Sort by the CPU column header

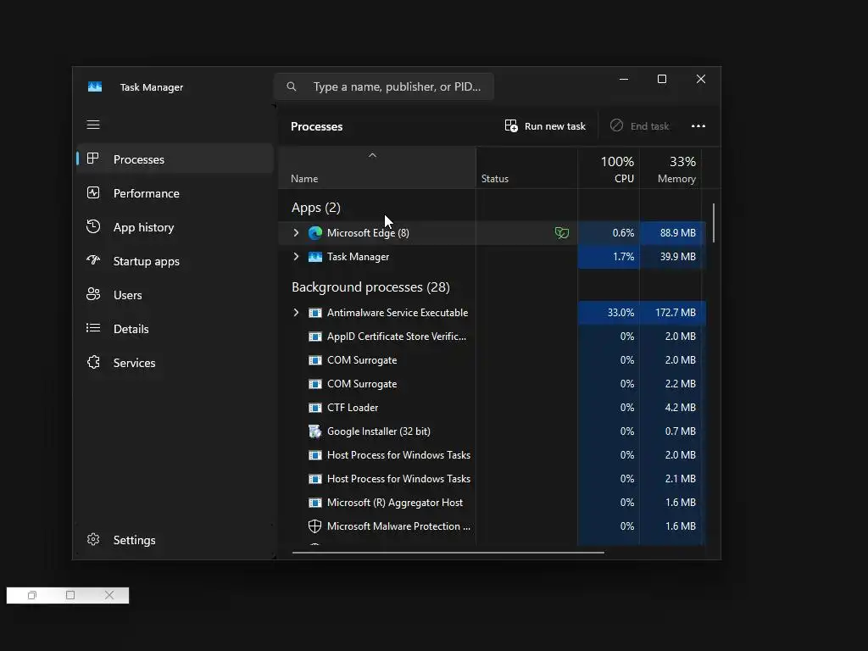(x=609, y=169)
